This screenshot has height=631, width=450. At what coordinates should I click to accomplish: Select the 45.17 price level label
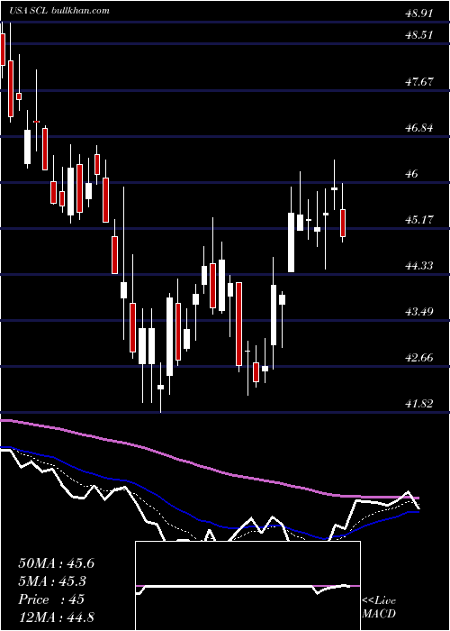[x=419, y=220]
